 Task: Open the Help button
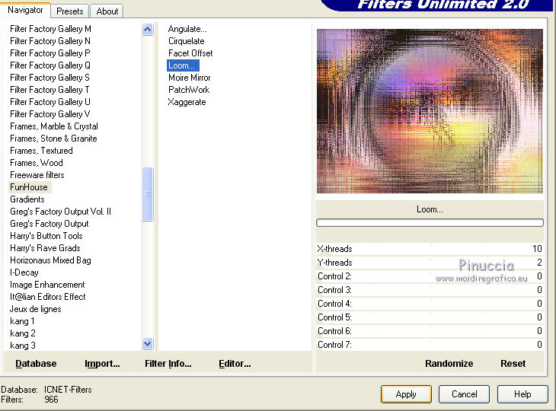(x=522, y=394)
